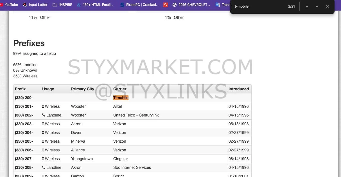The image size is (341, 177).
Task: Open the INSPIRE bookmarks folder
Action: pos(62,5)
